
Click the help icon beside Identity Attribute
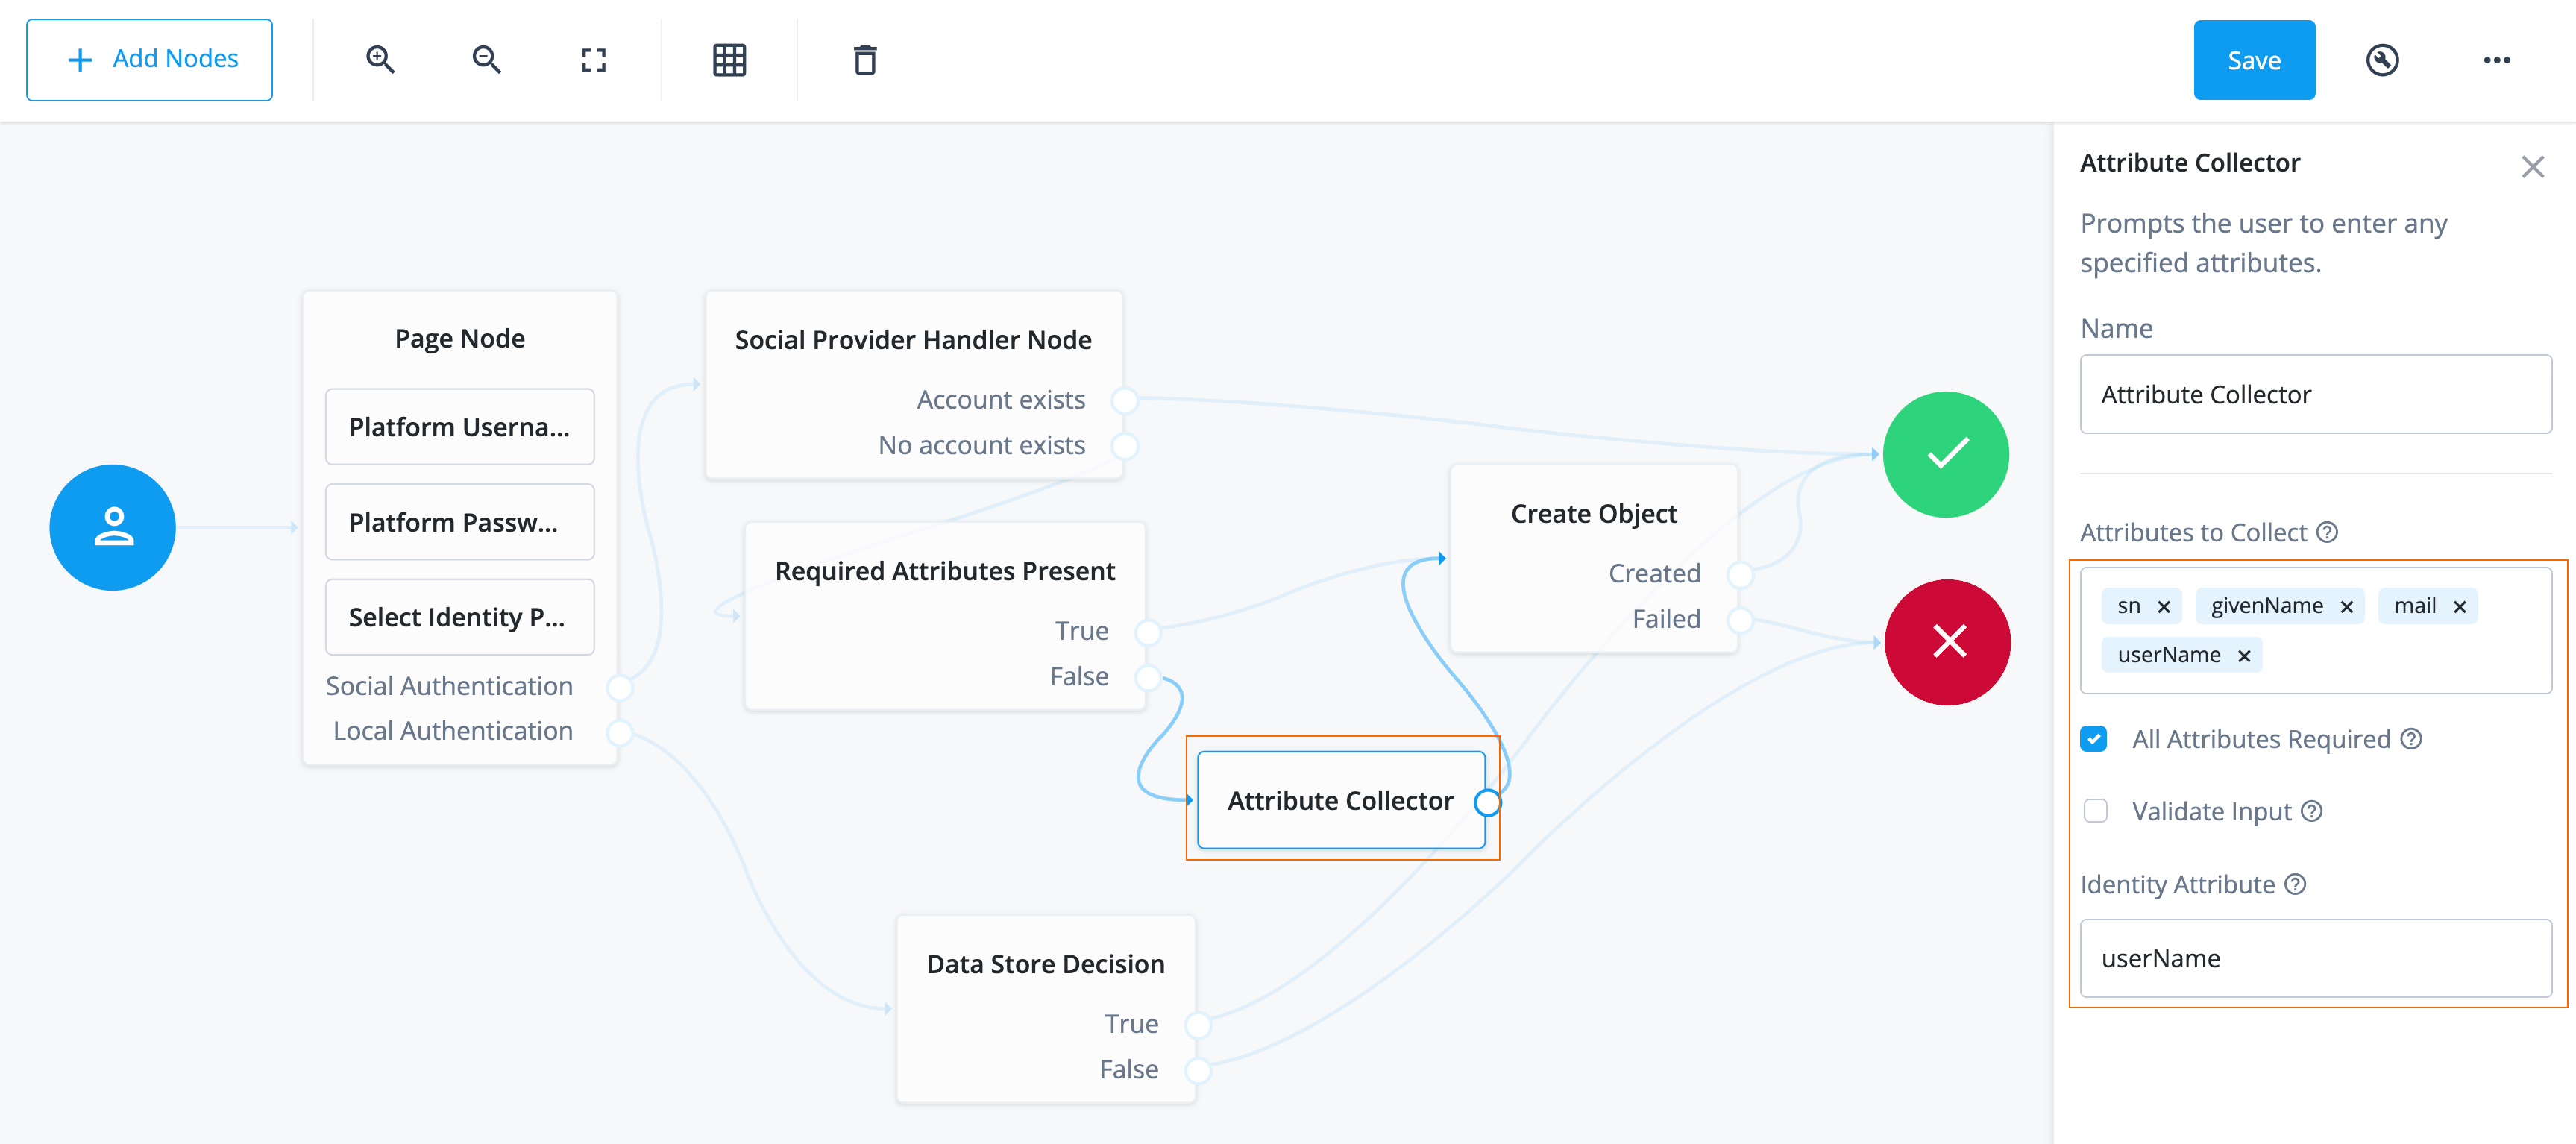2297,884
